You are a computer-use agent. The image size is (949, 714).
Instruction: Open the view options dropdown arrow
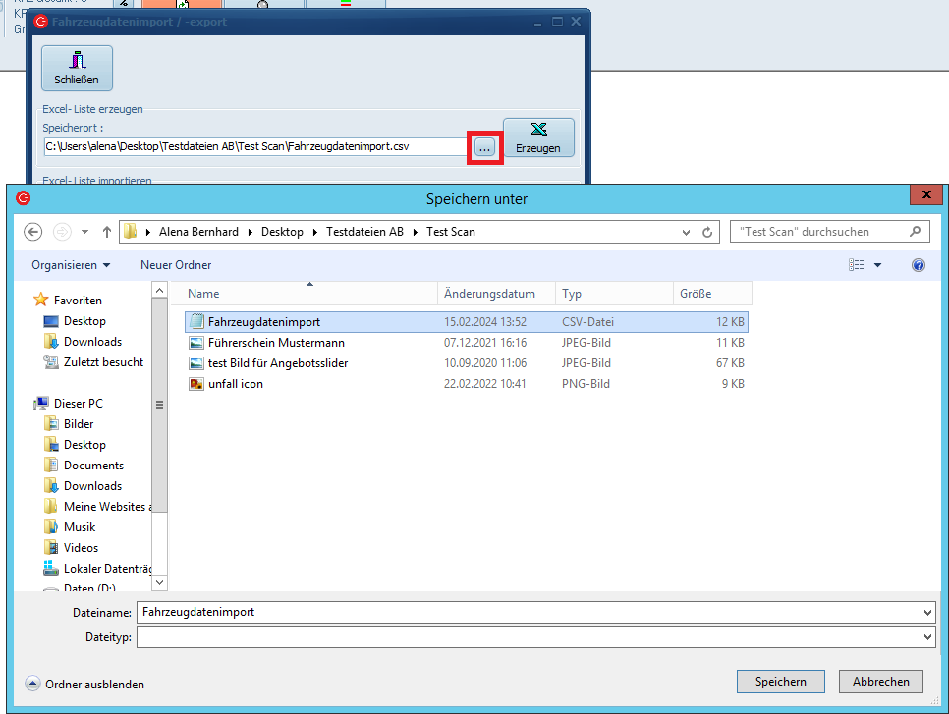click(x=877, y=265)
